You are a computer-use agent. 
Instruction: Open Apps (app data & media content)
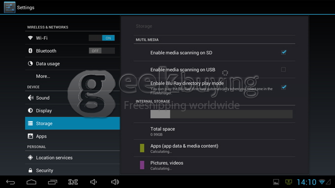pyautogui.click(x=214, y=148)
